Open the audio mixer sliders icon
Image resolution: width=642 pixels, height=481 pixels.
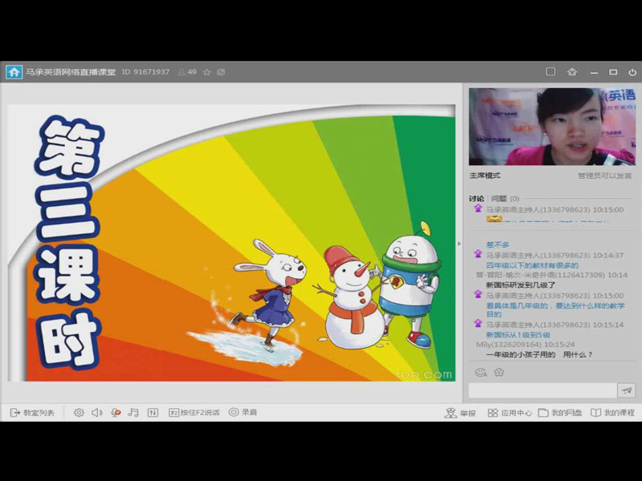point(152,412)
